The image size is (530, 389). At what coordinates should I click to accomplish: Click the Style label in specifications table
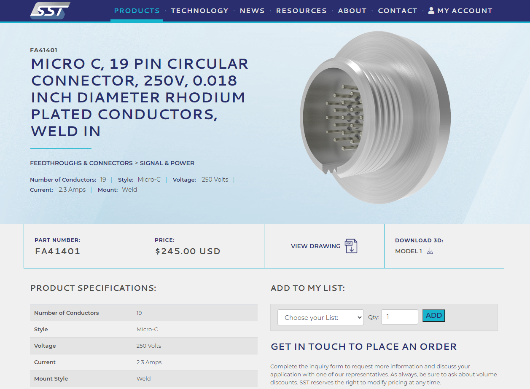pos(41,329)
